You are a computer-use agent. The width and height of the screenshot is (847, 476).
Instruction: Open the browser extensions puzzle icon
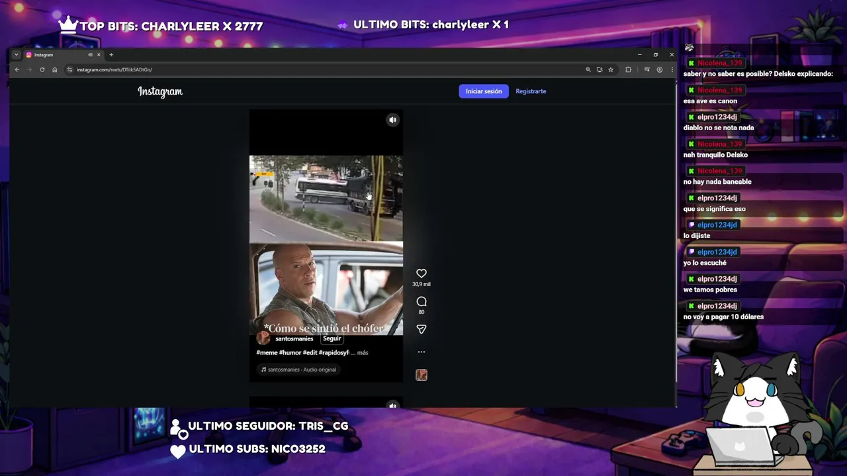click(x=628, y=69)
